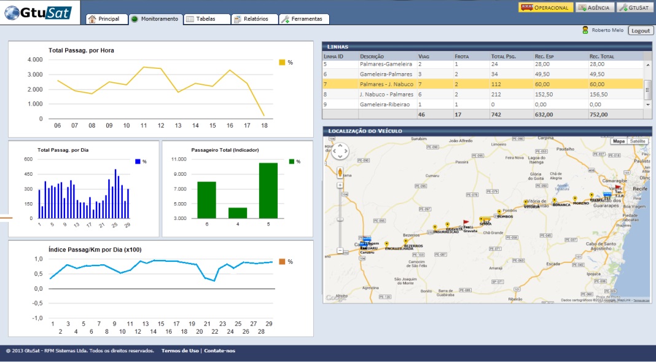Screen dimensions: 656x362
Task: Zoom out with the map minus button
Action: pyautogui.click(x=340, y=250)
